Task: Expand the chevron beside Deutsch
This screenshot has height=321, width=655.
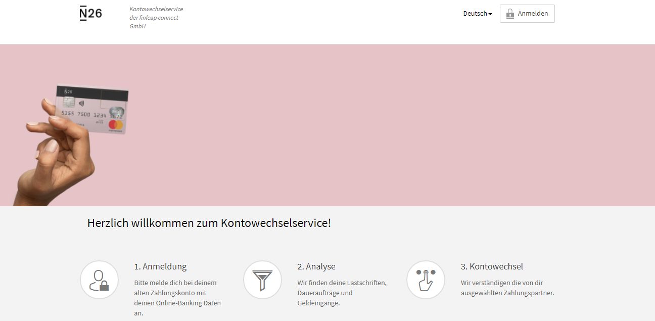Action: 490,14
